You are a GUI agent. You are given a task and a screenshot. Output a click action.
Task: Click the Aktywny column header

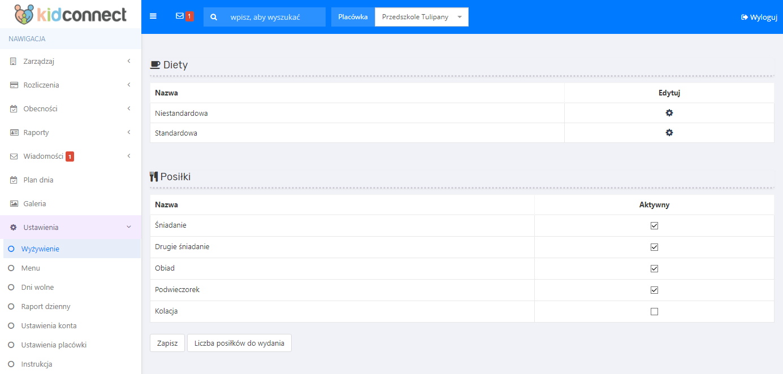pyautogui.click(x=654, y=205)
